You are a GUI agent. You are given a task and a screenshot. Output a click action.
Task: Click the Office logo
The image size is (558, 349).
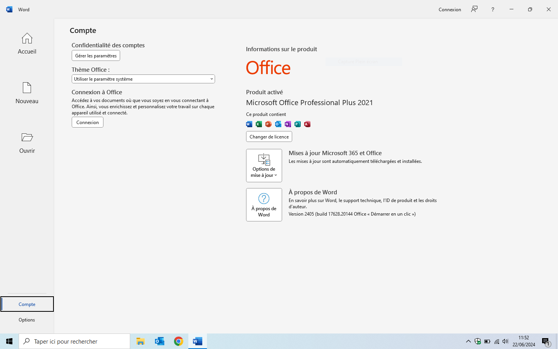(x=268, y=68)
